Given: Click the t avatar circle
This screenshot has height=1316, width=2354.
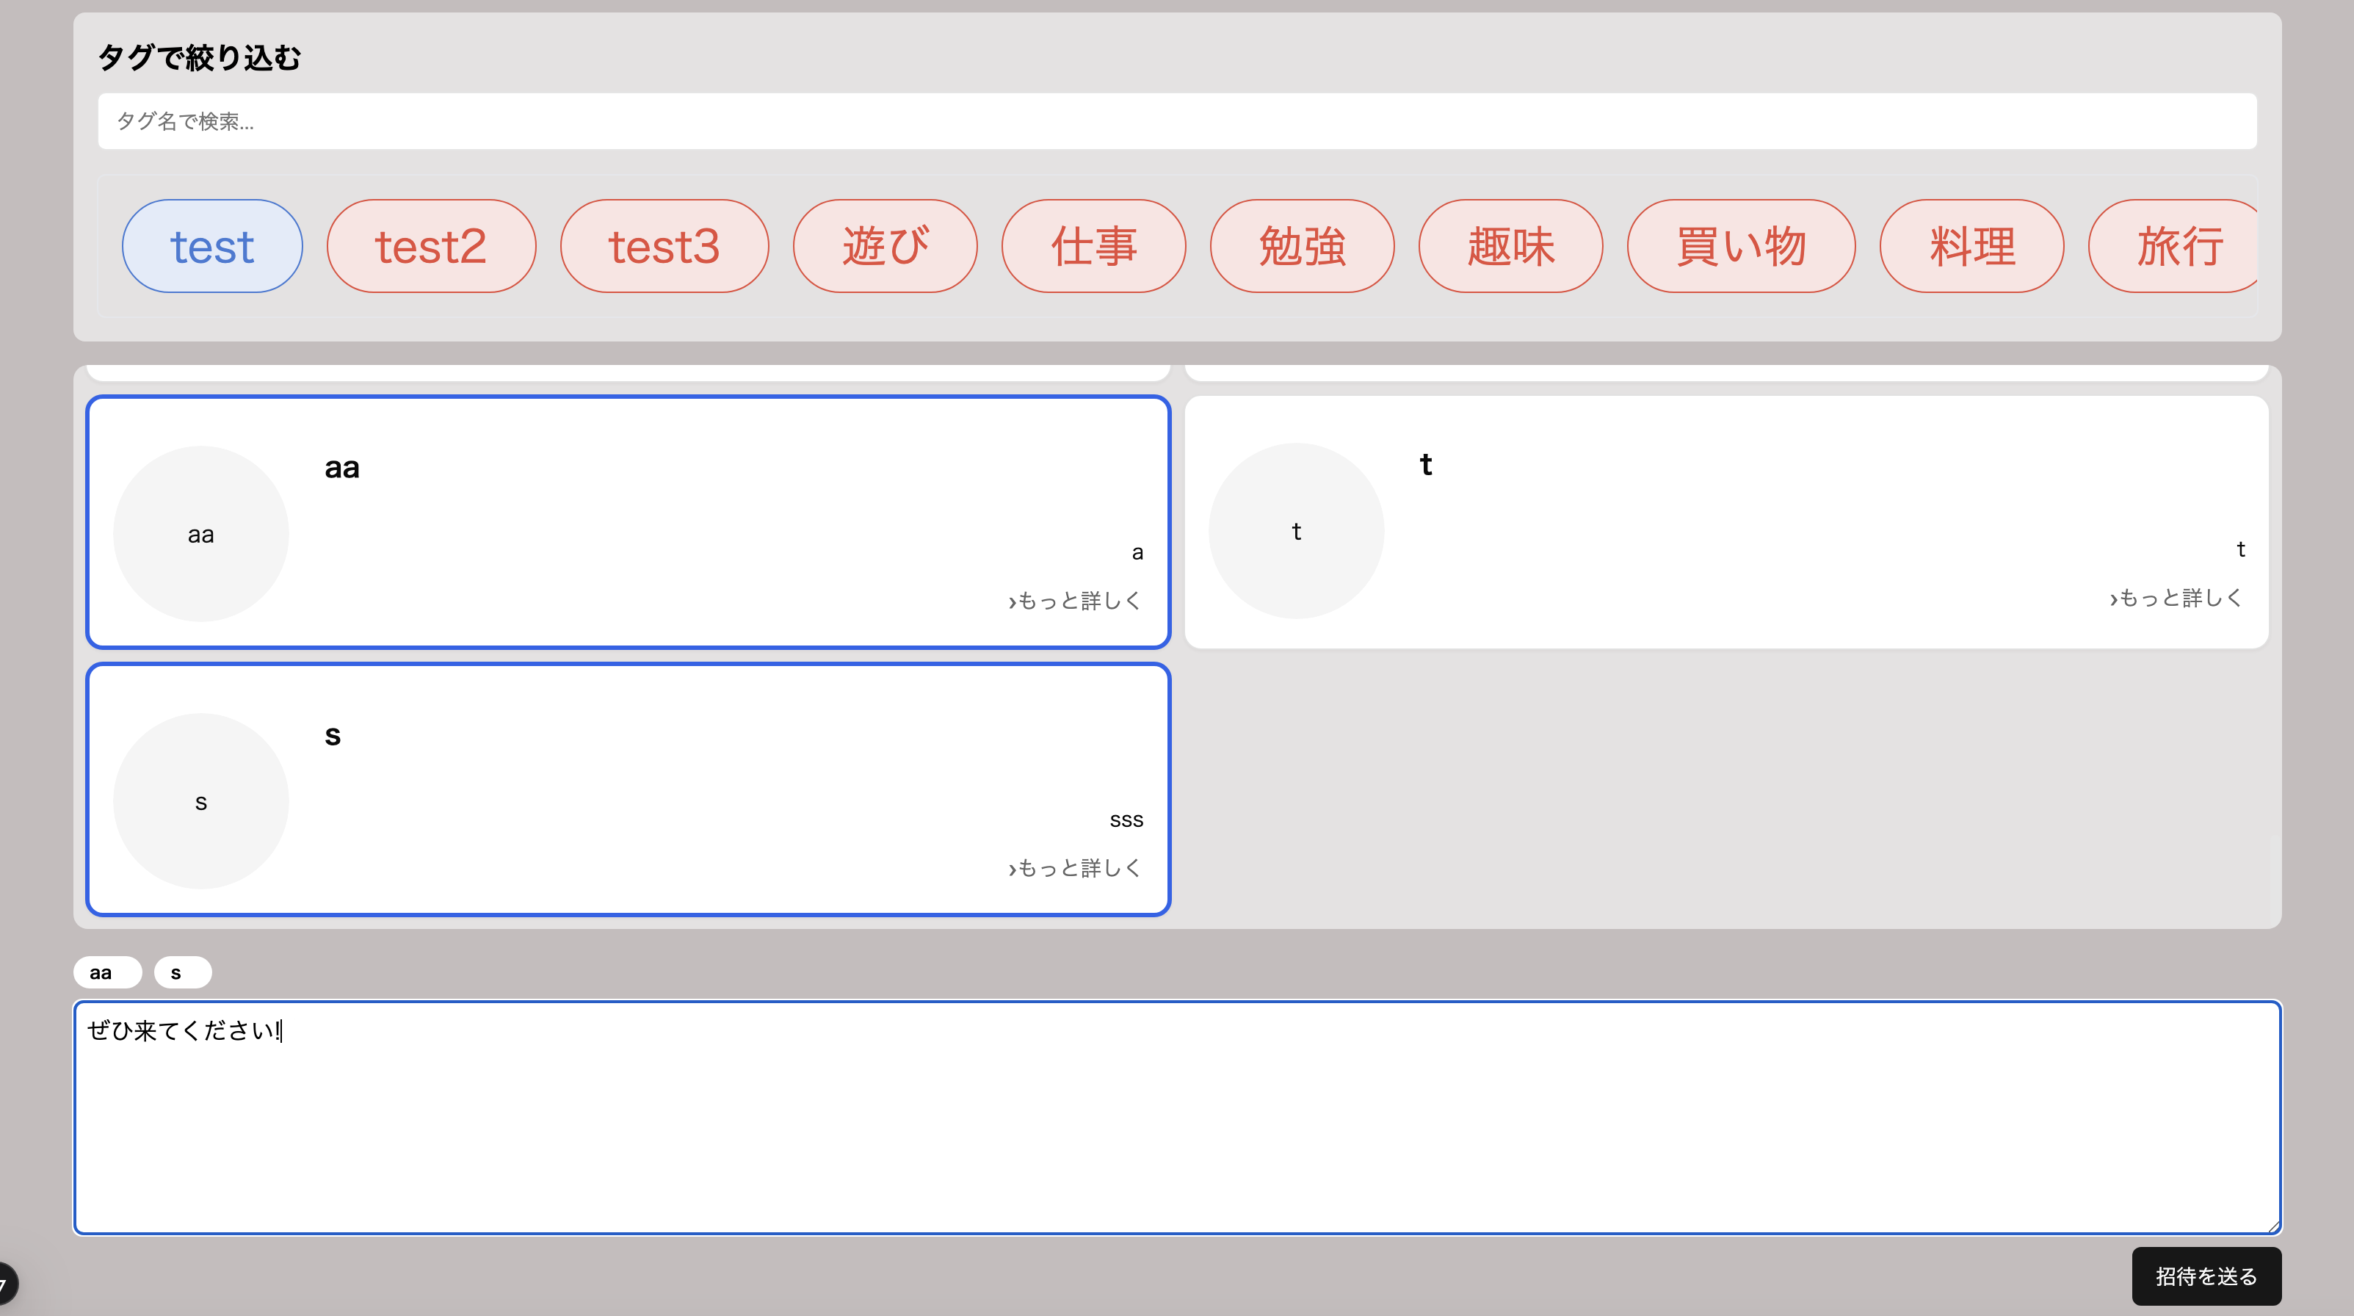Looking at the screenshot, I should [x=1296, y=531].
